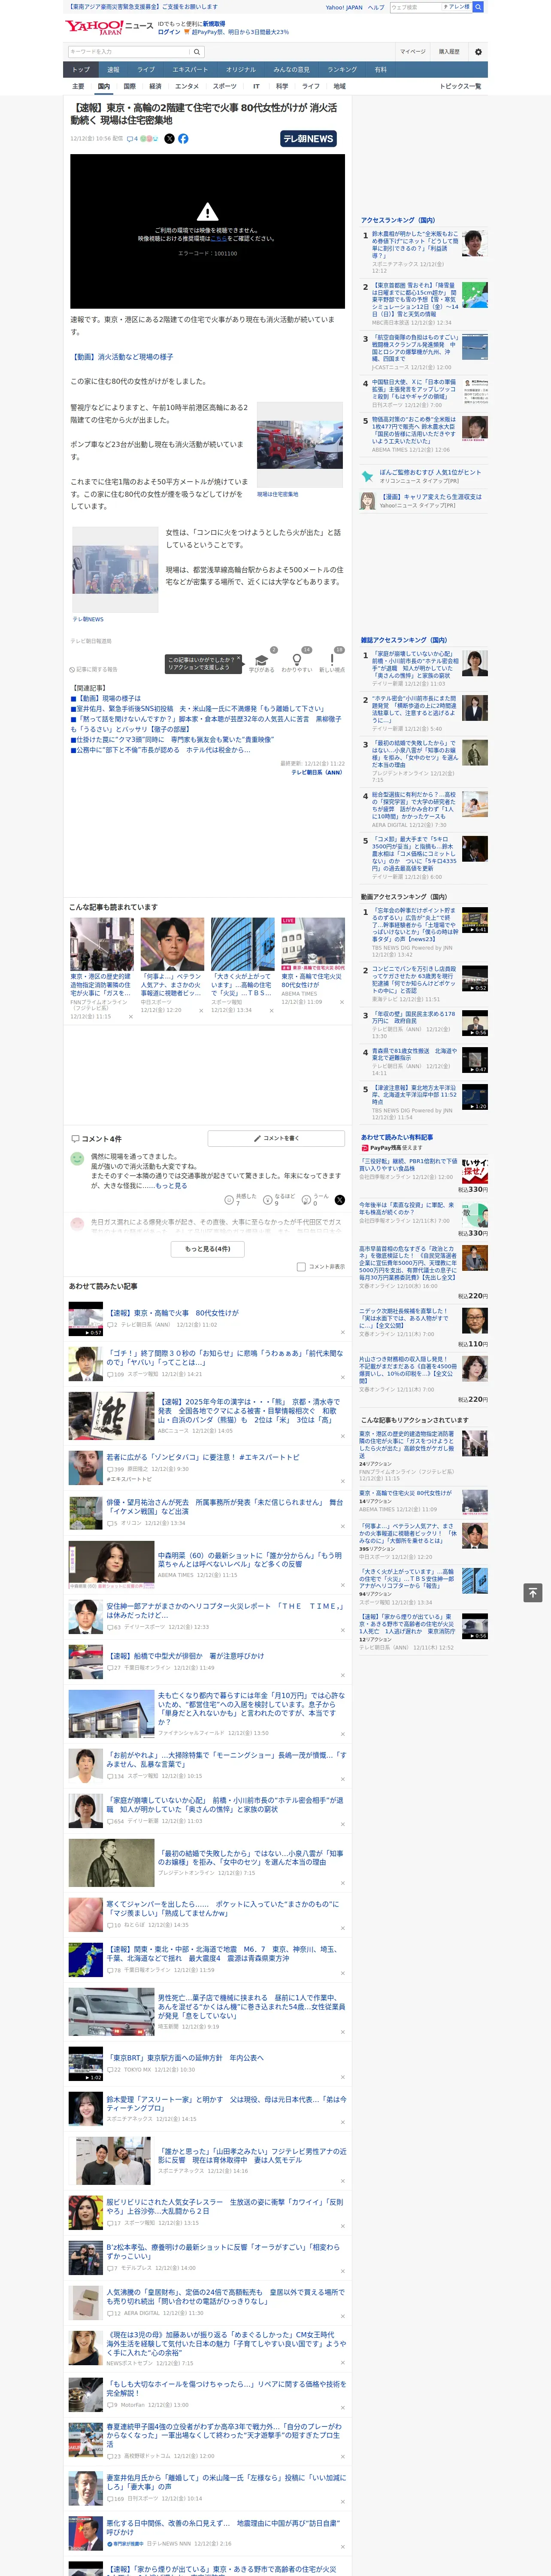Select the ランキング tab
Image resolution: width=551 pixels, height=2576 pixels.
(342, 70)
